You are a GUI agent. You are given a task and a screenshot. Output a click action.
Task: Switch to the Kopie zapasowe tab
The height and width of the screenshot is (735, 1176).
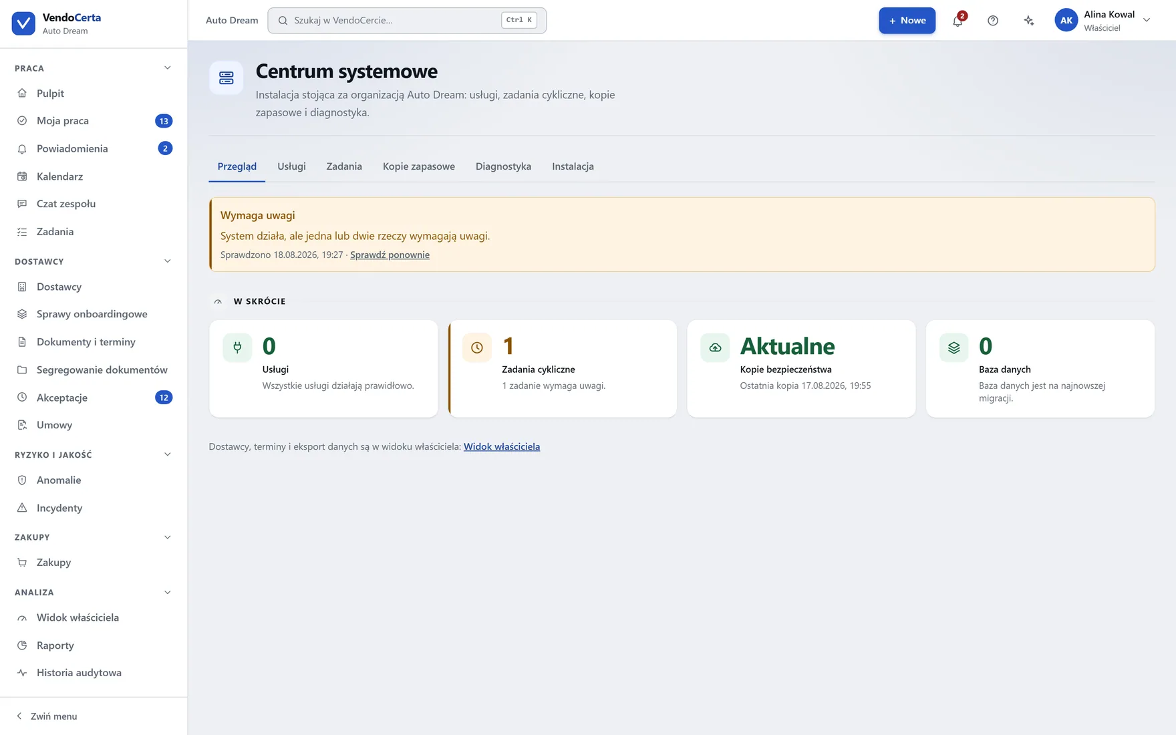point(419,166)
